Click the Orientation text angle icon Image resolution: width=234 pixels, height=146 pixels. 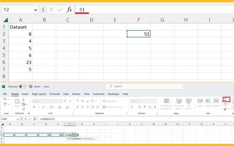pyautogui.click(x=92, y=101)
